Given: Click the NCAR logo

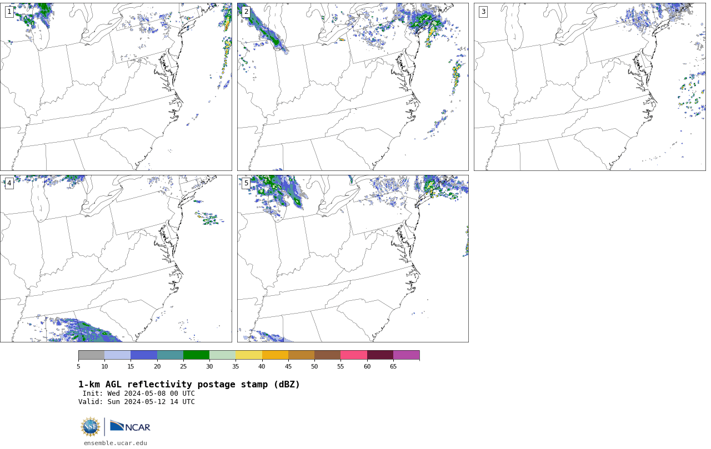Looking at the screenshot, I should [x=130, y=426].
